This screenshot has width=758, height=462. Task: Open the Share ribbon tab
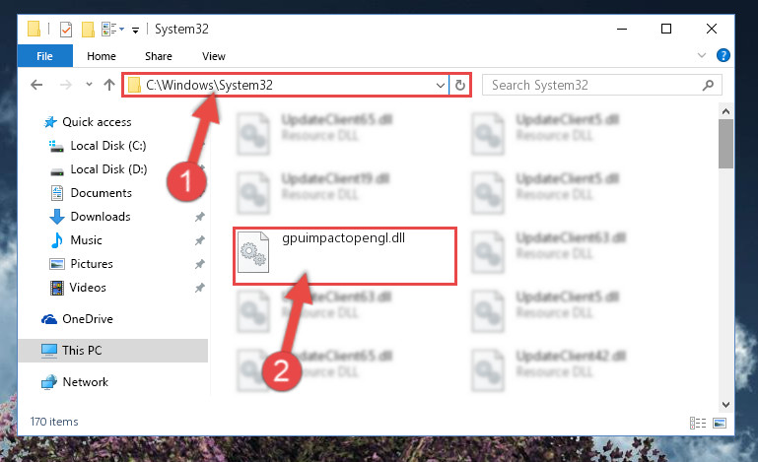[159, 56]
